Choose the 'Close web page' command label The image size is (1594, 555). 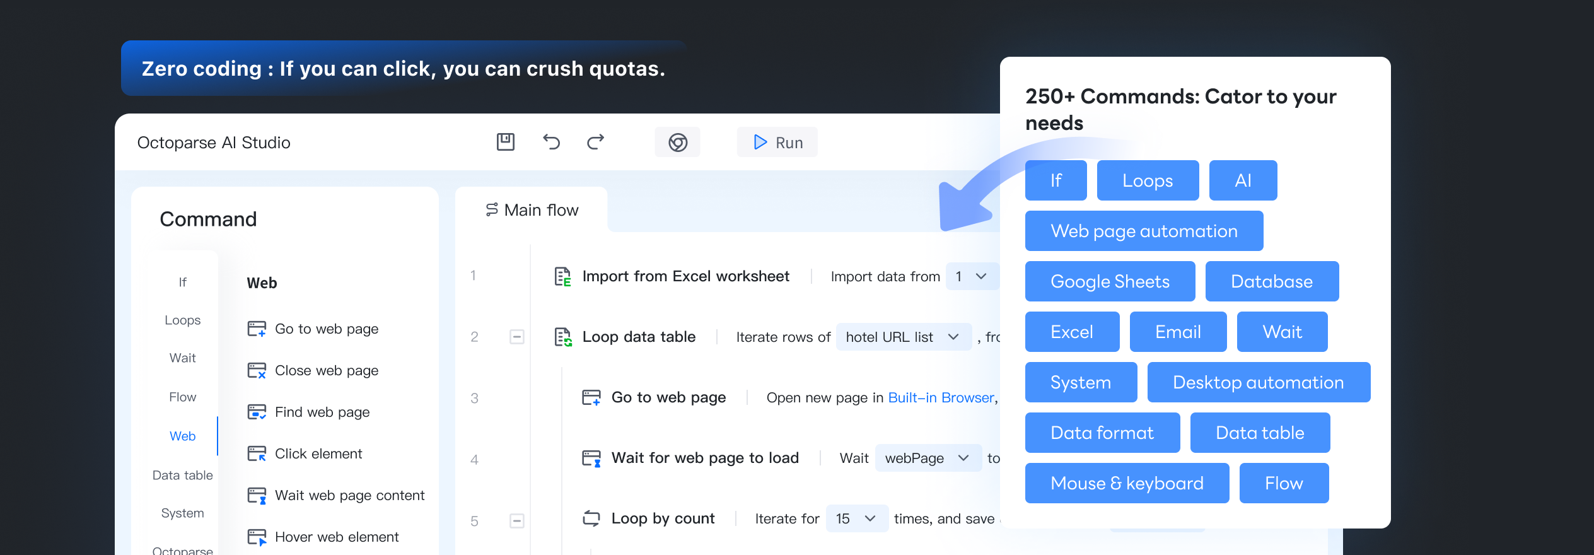click(x=327, y=371)
